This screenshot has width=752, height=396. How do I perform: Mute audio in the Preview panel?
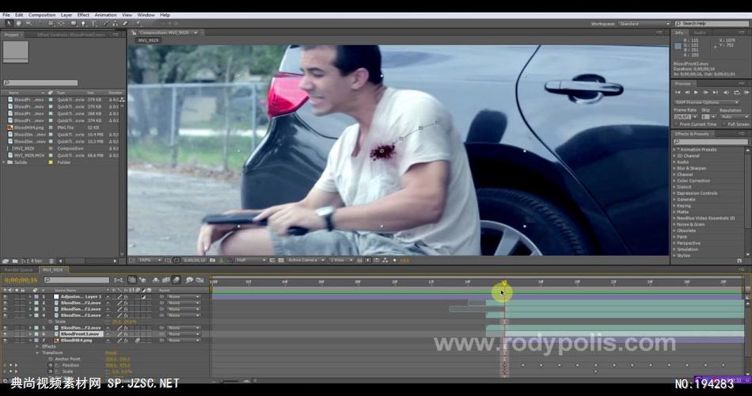click(x=726, y=92)
